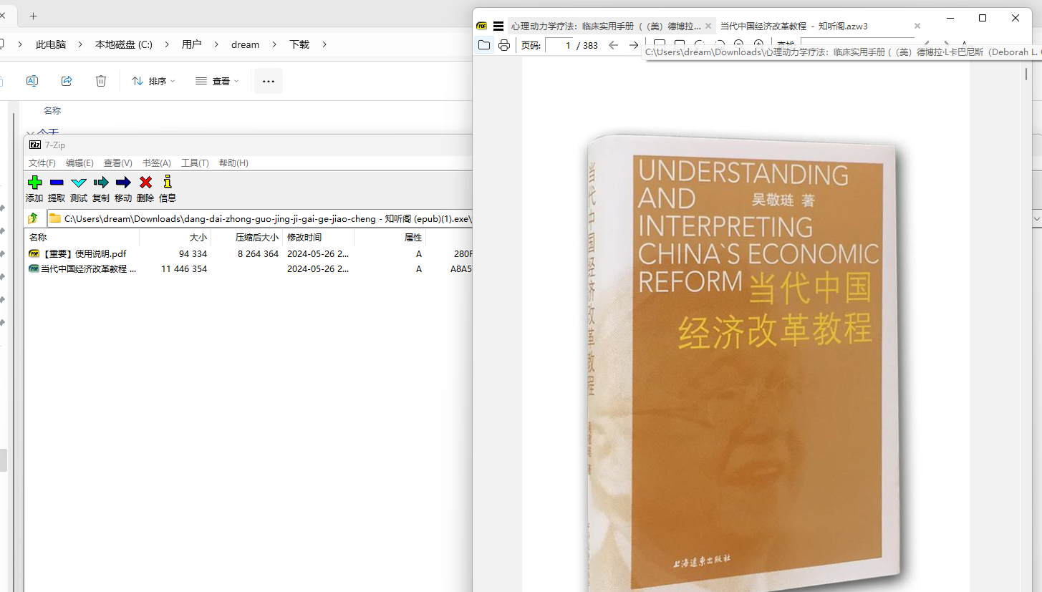The image size is (1042, 592).
Task: Expand chevron after 用户 in breadcrumb
Action: coord(216,44)
